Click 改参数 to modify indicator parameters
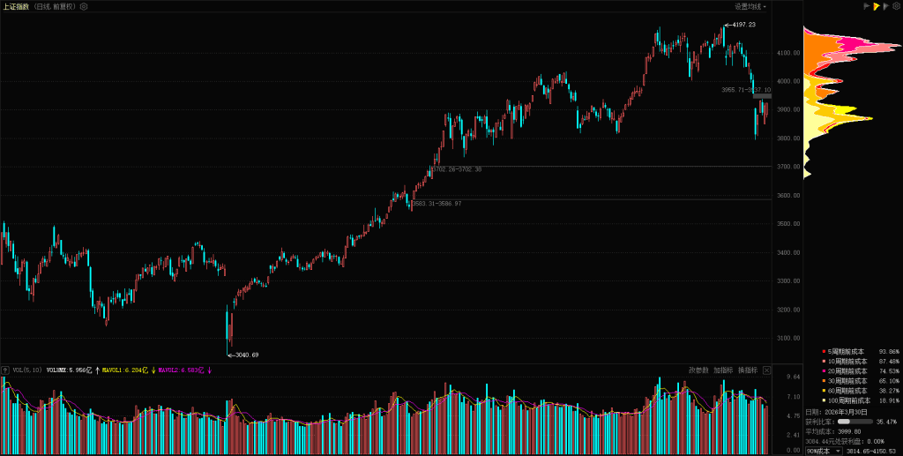 coord(698,370)
